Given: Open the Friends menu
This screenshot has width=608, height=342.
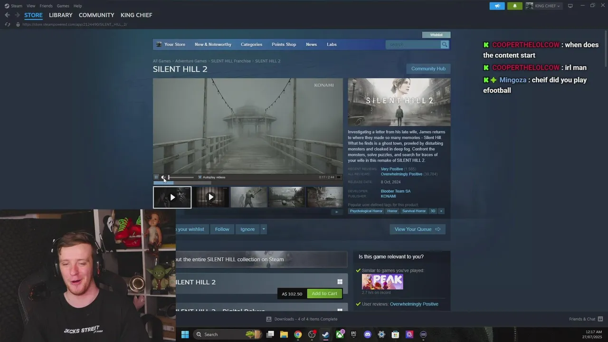Looking at the screenshot, I should (x=46, y=6).
